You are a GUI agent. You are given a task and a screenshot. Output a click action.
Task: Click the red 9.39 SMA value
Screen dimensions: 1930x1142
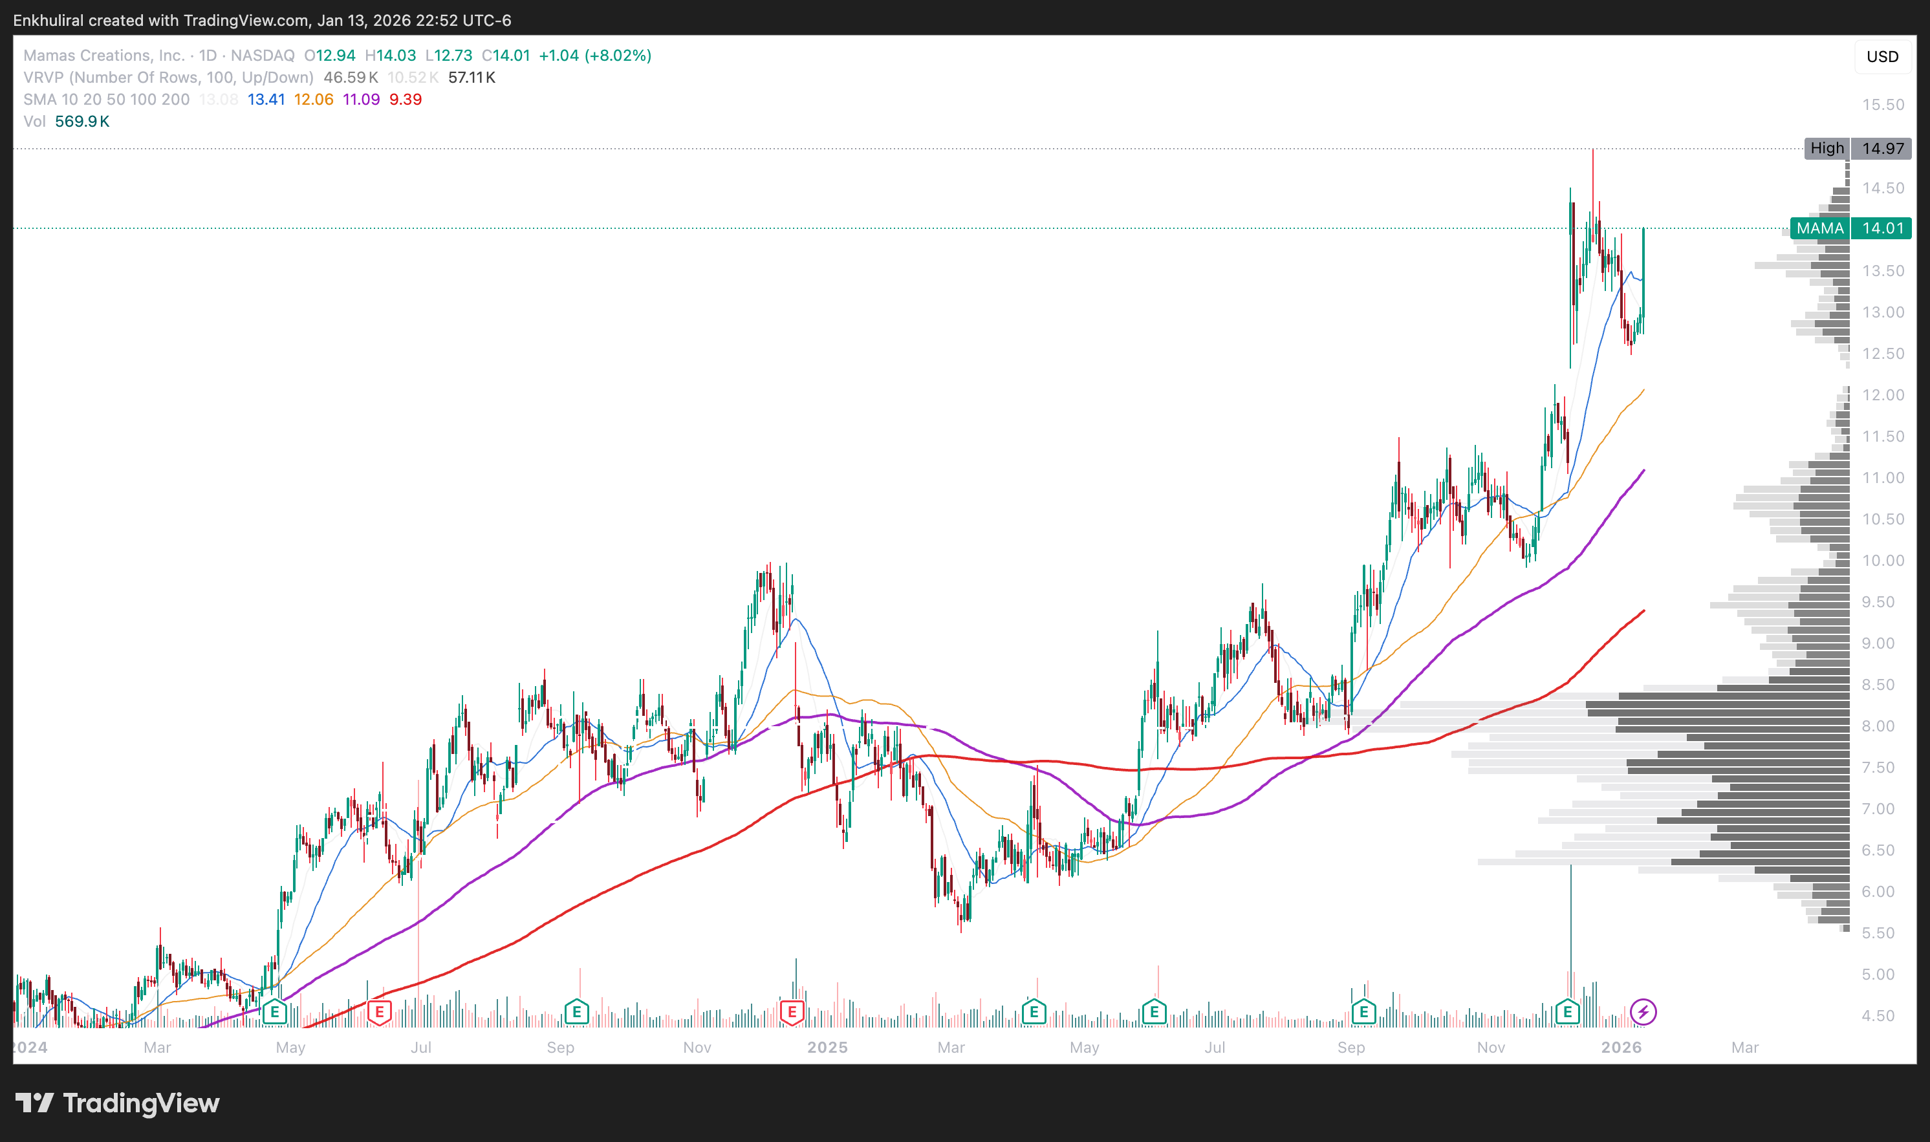406,100
